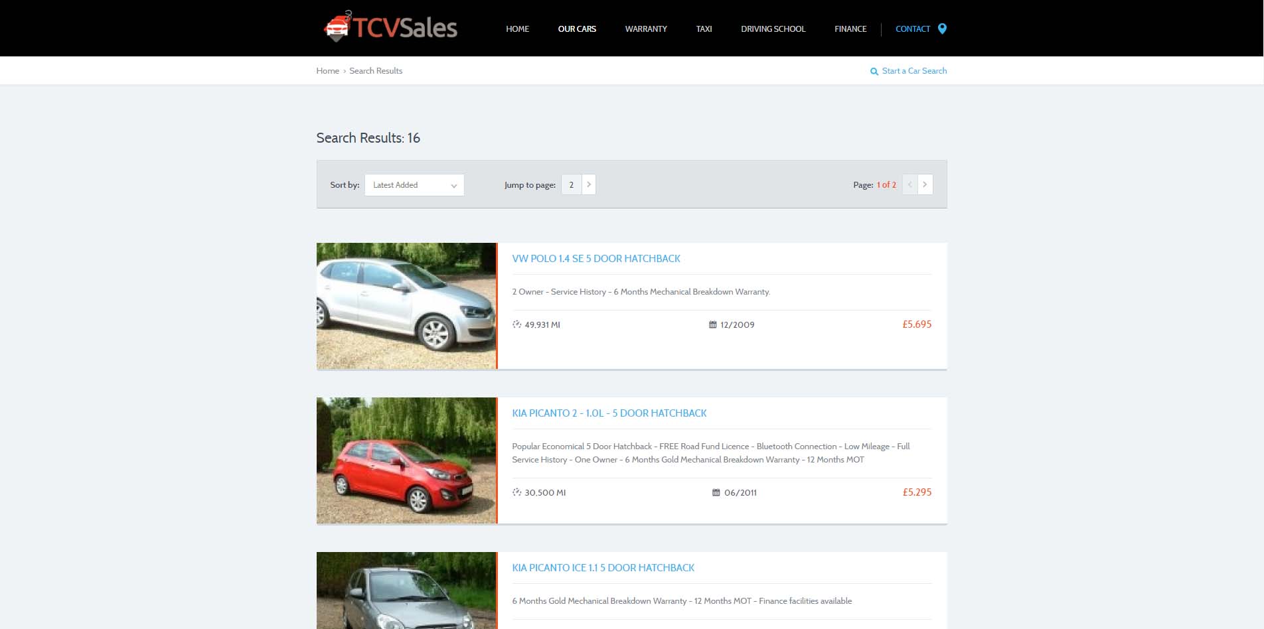Viewport: 1264px width, 629px height.
Task: Open the Finance menu item
Action: [850, 29]
